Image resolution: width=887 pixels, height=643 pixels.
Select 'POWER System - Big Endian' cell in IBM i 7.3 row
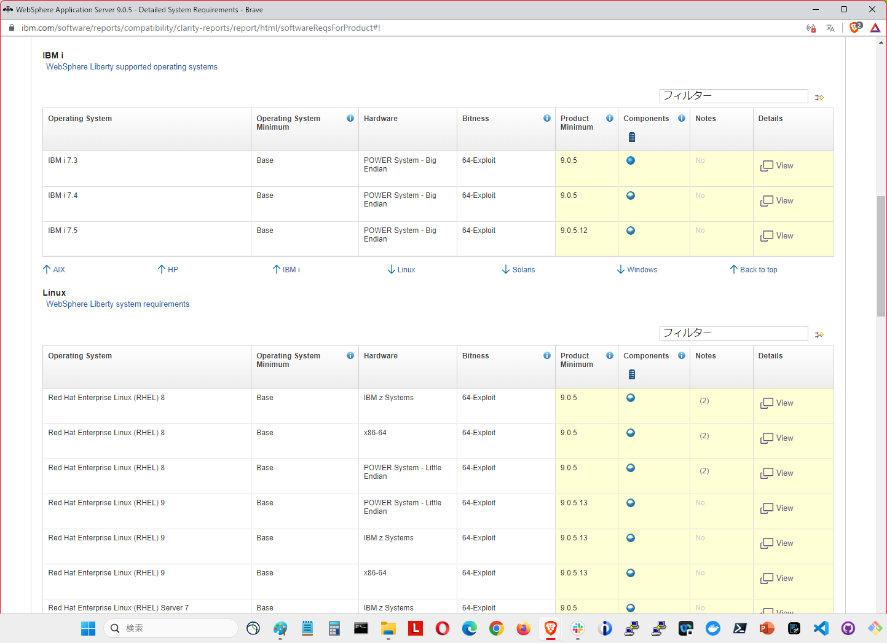click(408, 169)
